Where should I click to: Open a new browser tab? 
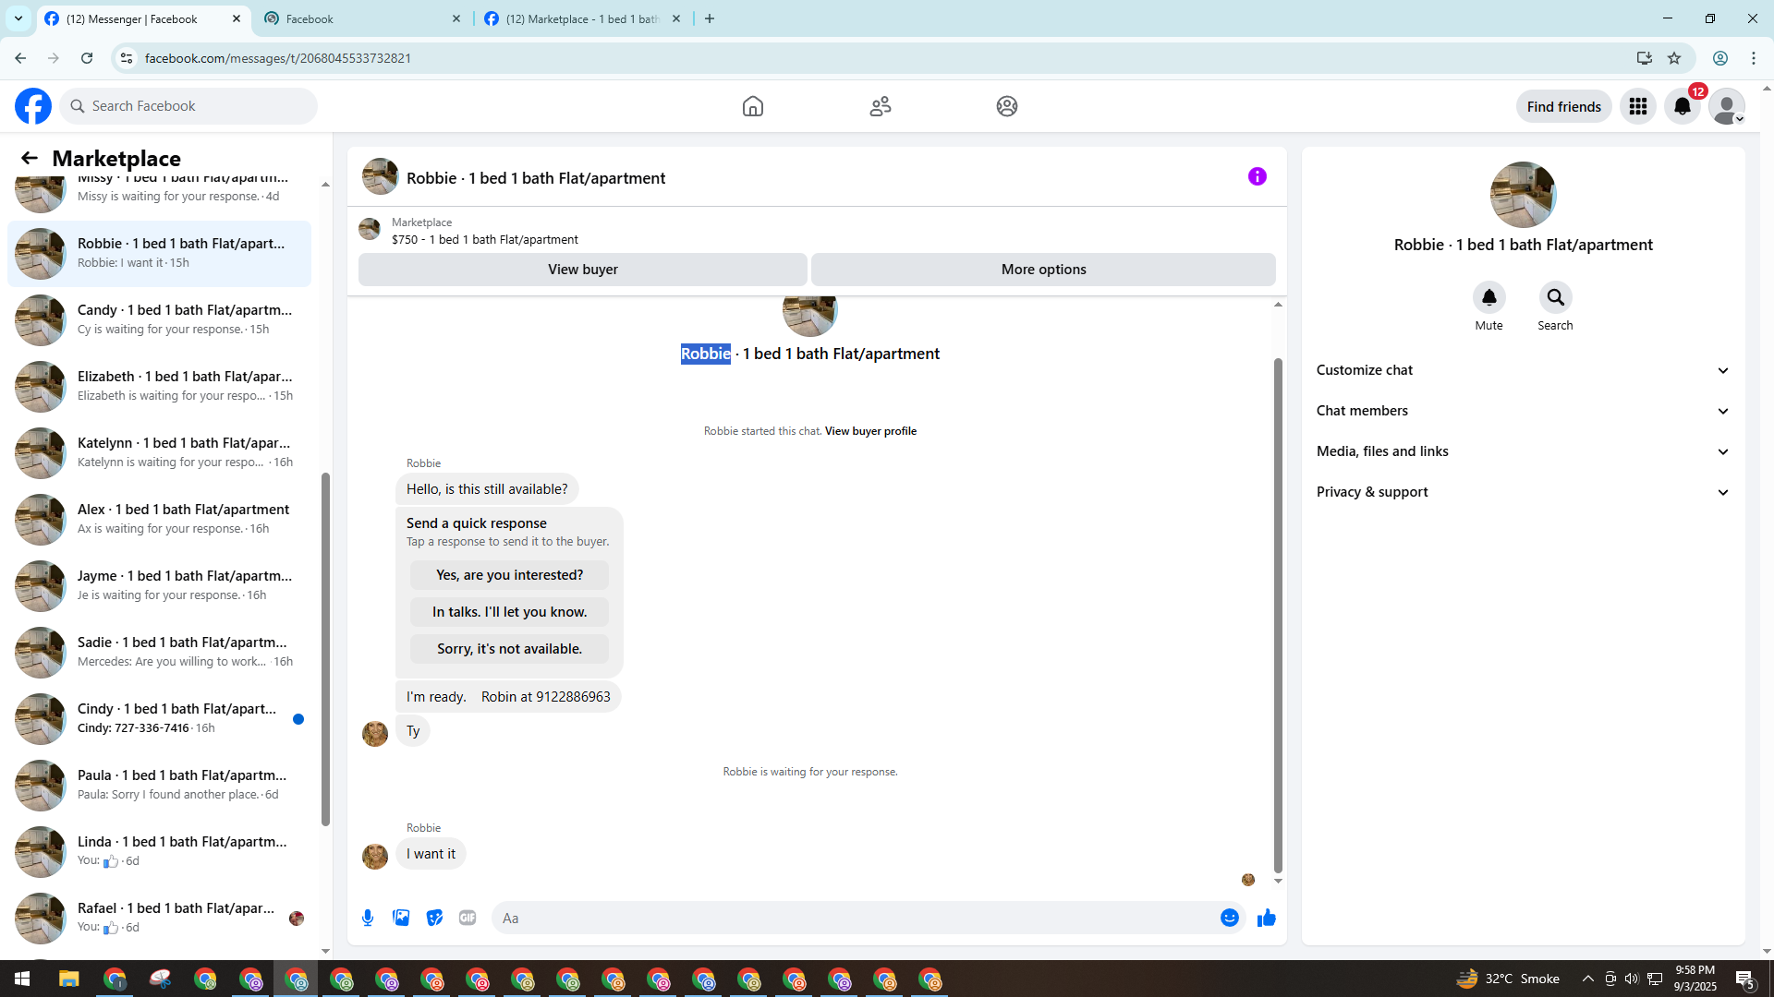(x=710, y=18)
